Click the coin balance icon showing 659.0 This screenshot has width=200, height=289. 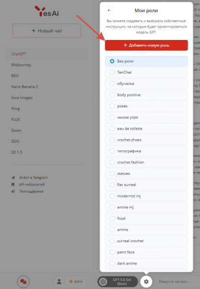click(x=71, y=281)
